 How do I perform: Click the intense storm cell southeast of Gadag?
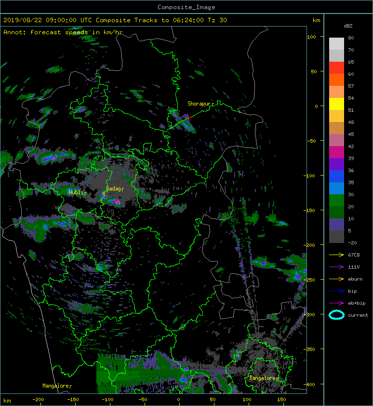(115, 201)
